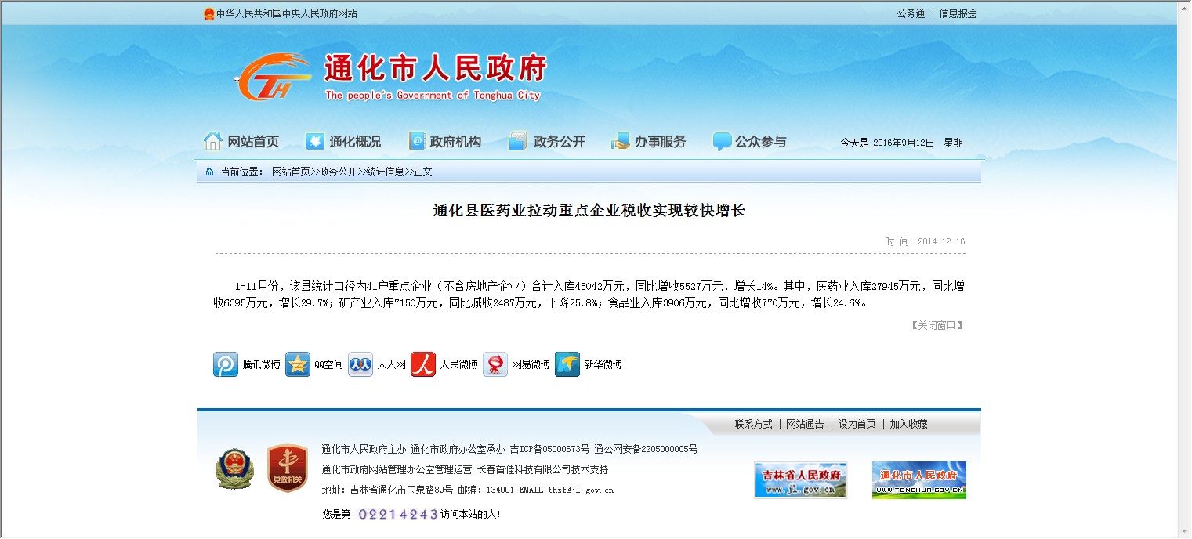Click the home icon beside 当前位置
This screenshot has width=1192, height=539.
(x=209, y=172)
